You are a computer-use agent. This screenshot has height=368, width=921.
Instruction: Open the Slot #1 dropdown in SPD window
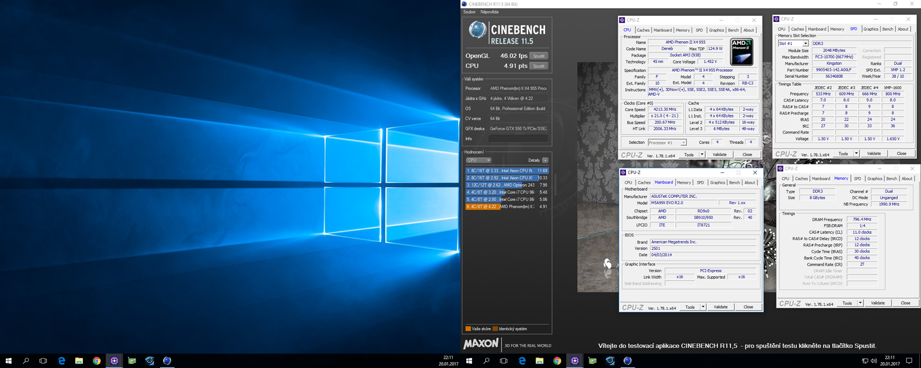pyautogui.click(x=793, y=44)
